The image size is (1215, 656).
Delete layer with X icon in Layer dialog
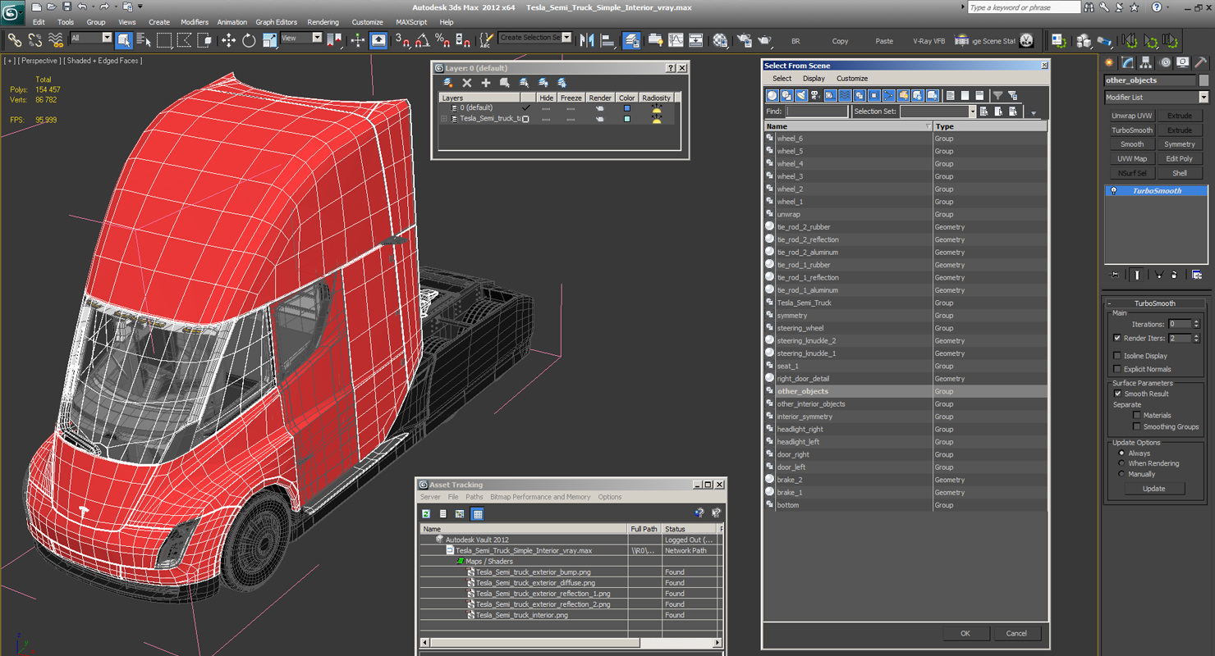(x=467, y=83)
